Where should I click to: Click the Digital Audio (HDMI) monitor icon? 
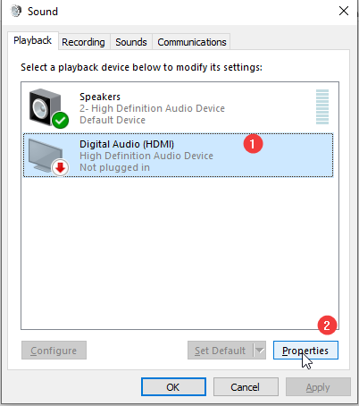48,157
